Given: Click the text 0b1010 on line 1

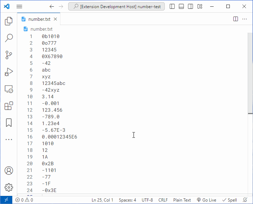Looking at the screenshot, I should (x=51, y=36).
